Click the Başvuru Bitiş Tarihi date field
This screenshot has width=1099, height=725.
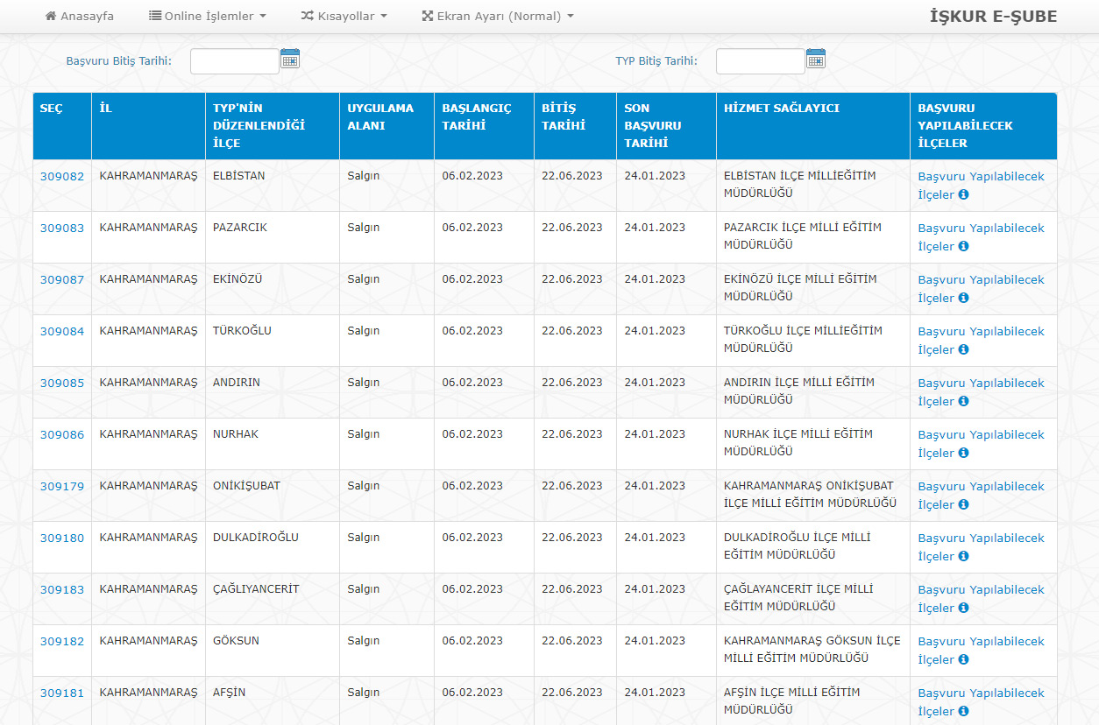[234, 61]
